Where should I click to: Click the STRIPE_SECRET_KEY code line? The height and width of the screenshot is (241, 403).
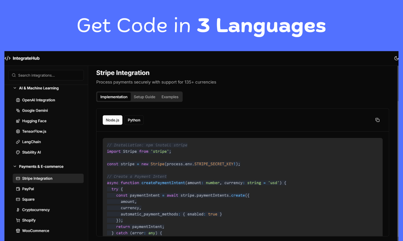coord(174,164)
